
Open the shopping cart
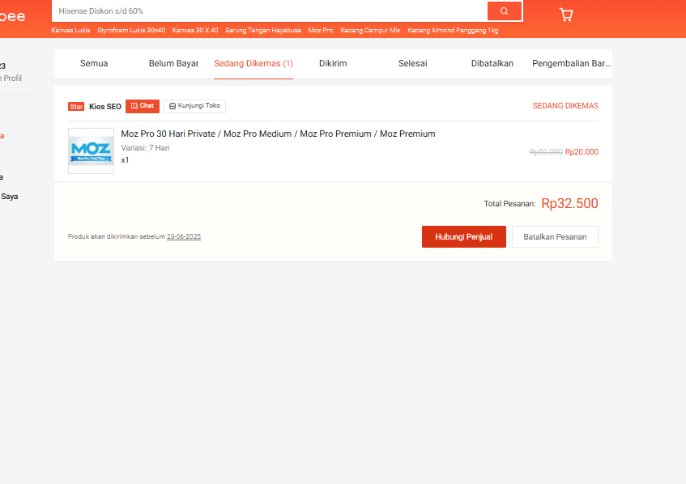click(x=565, y=15)
